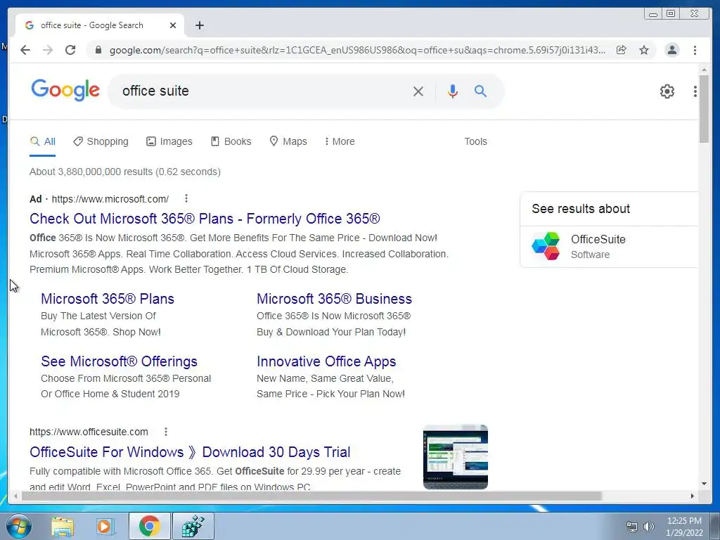Open Windows Explorer from the taskbar
Image resolution: width=720 pixels, height=540 pixels.
coord(63,526)
